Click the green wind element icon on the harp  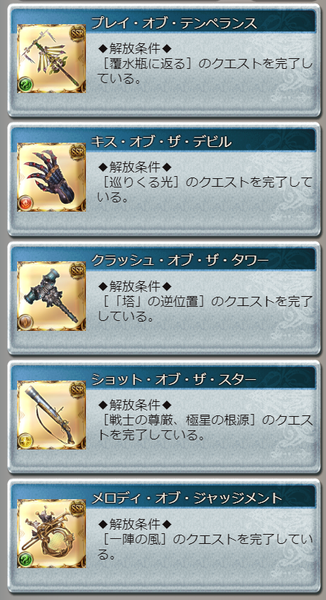coord(26,559)
